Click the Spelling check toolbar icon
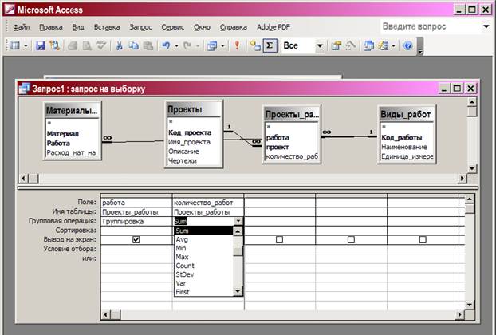 point(101,46)
